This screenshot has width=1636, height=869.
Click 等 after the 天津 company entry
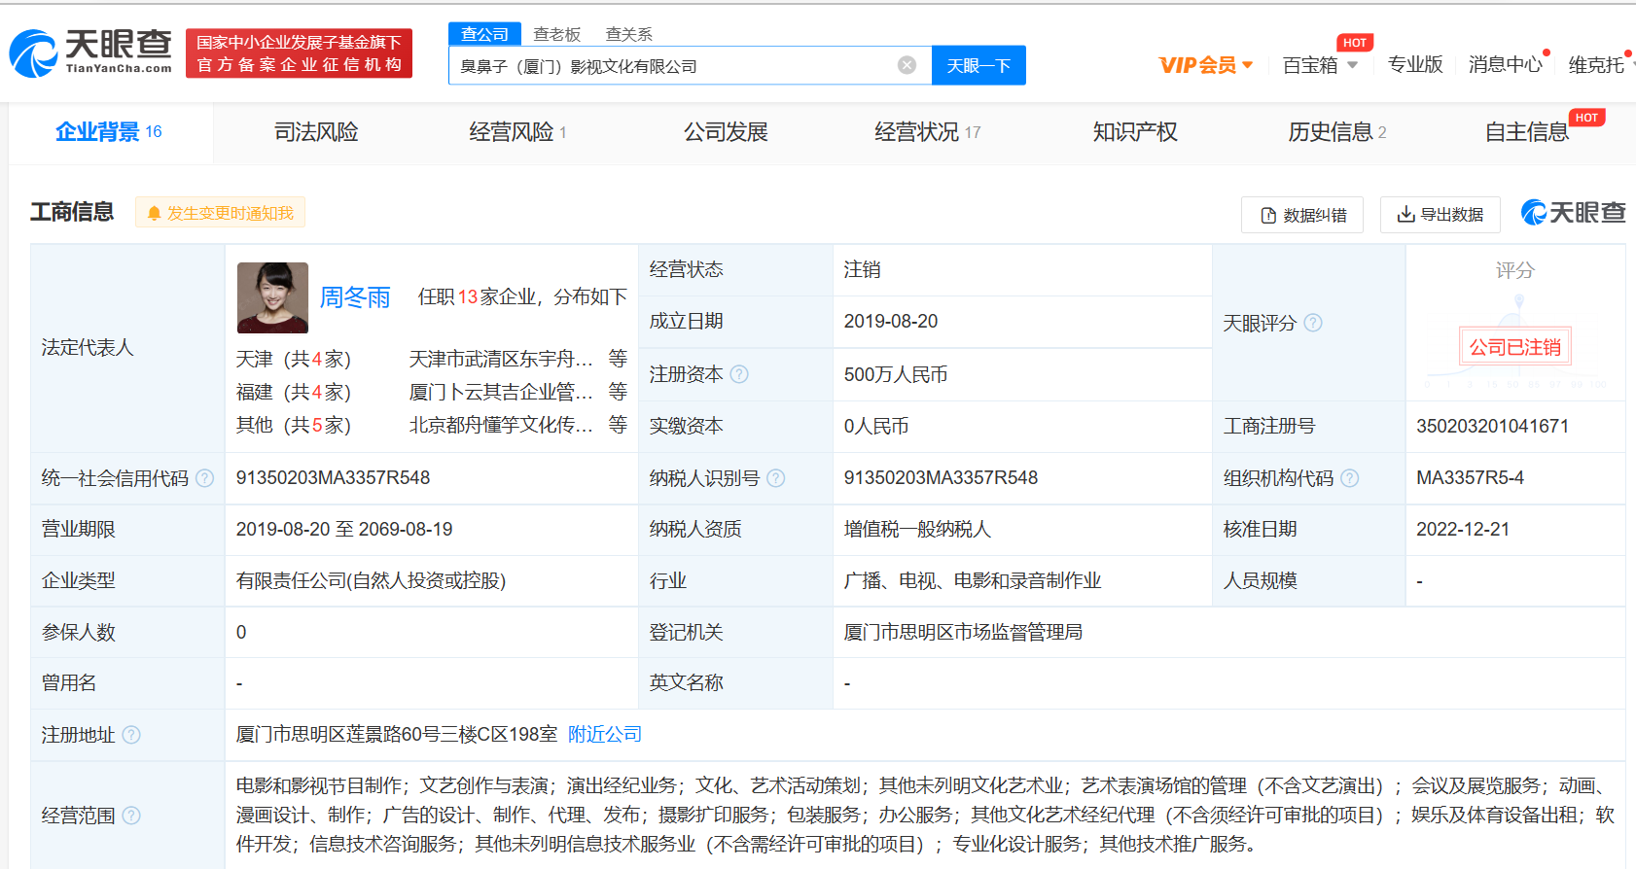(618, 359)
